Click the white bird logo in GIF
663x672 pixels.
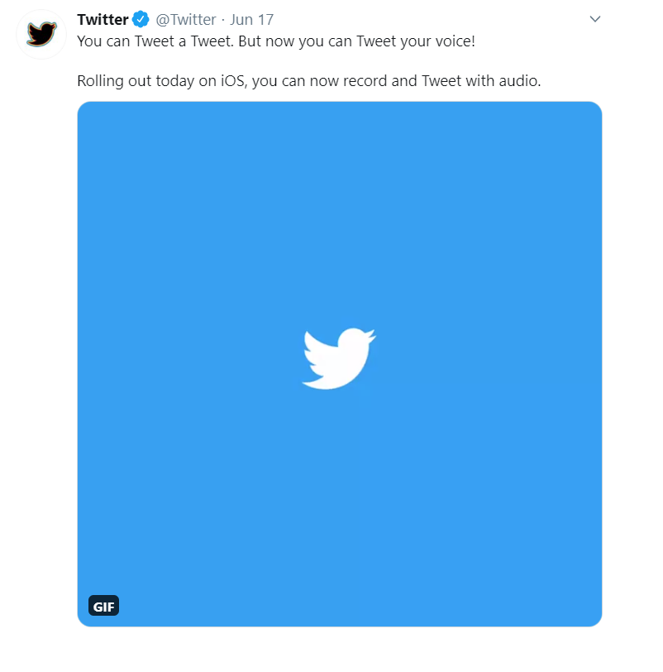click(x=339, y=358)
